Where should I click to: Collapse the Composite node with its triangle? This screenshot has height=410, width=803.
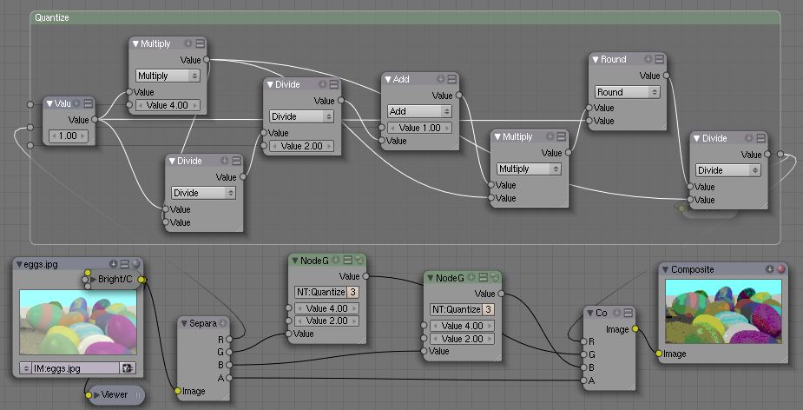pyautogui.click(x=665, y=269)
